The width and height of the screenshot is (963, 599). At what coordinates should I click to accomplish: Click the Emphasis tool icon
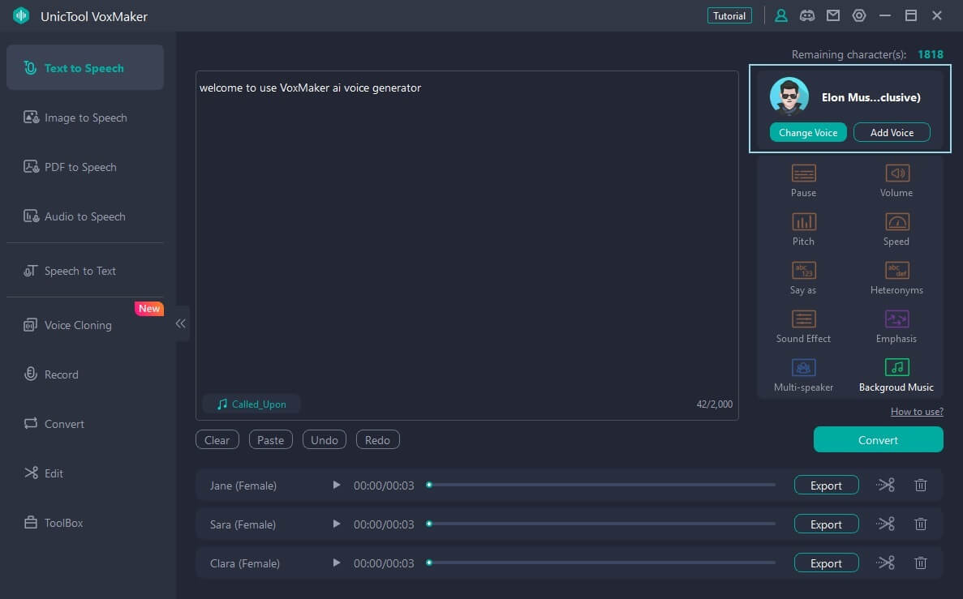(x=896, y=319)
